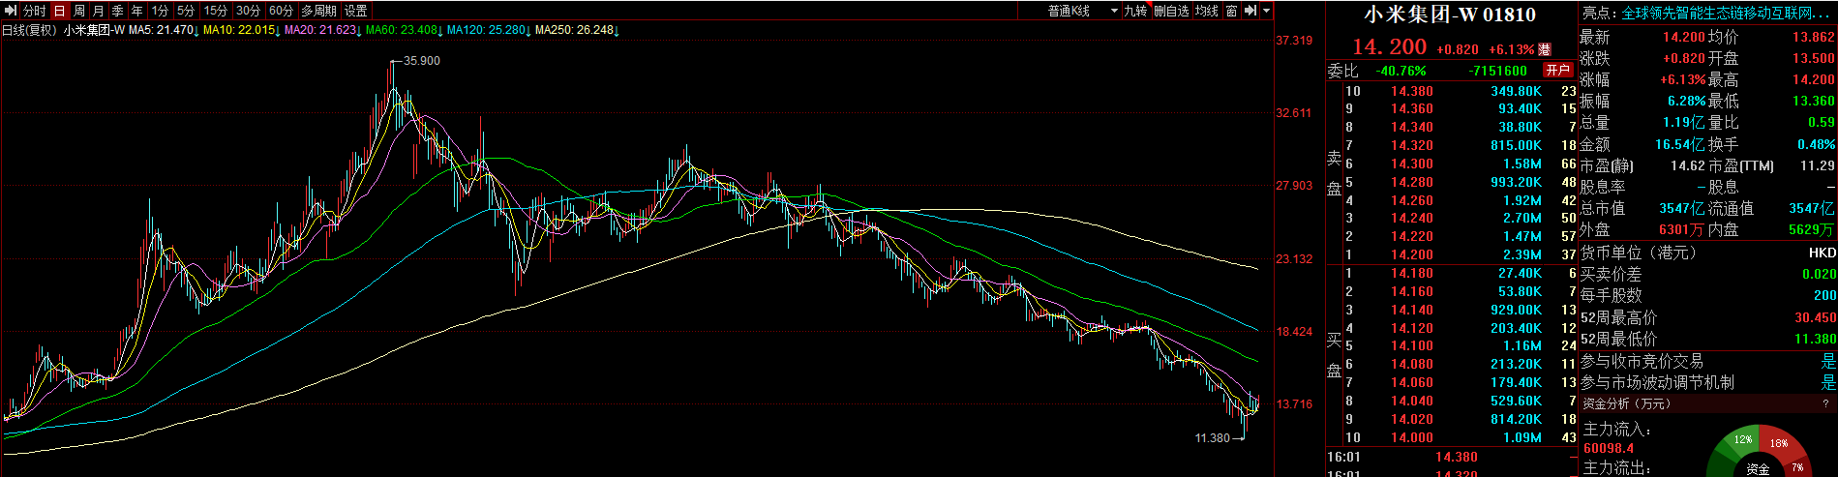Open the 多周期 multi-period selector
Viewport: 1838px width, 477px height.
[318, 11]
